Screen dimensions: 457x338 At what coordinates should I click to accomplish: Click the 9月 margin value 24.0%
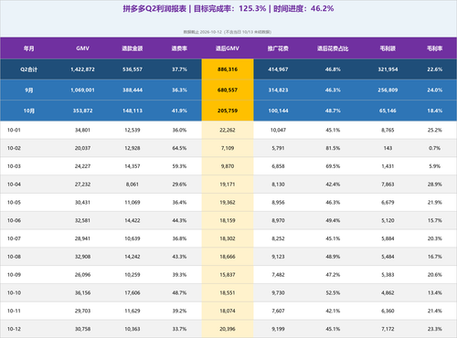point(434,90)
